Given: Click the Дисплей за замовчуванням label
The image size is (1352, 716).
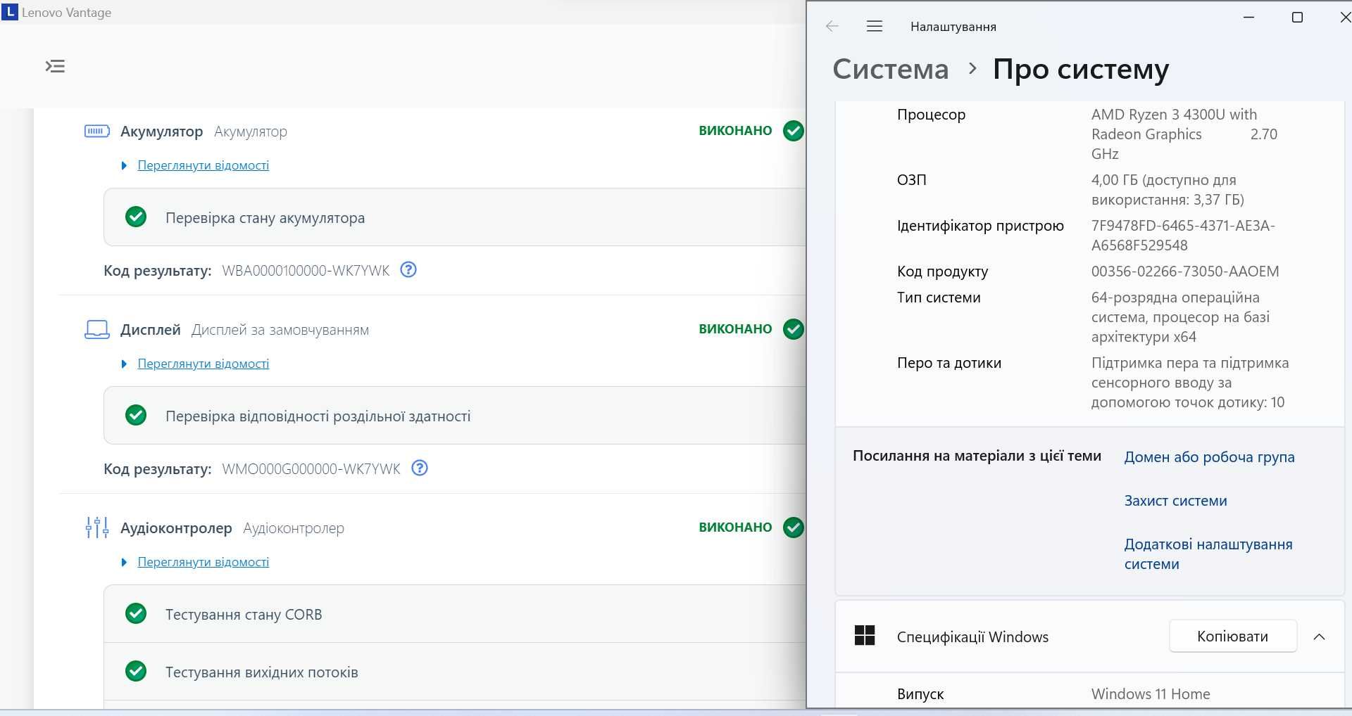Looking at the screenshot, I should pyautogui.click(x=280, y=330).
